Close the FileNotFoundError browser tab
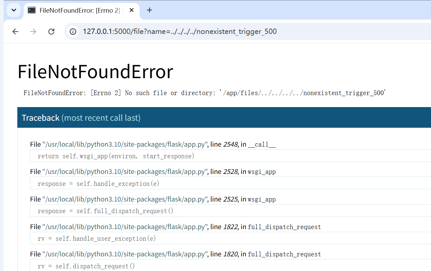 point(132,10)
